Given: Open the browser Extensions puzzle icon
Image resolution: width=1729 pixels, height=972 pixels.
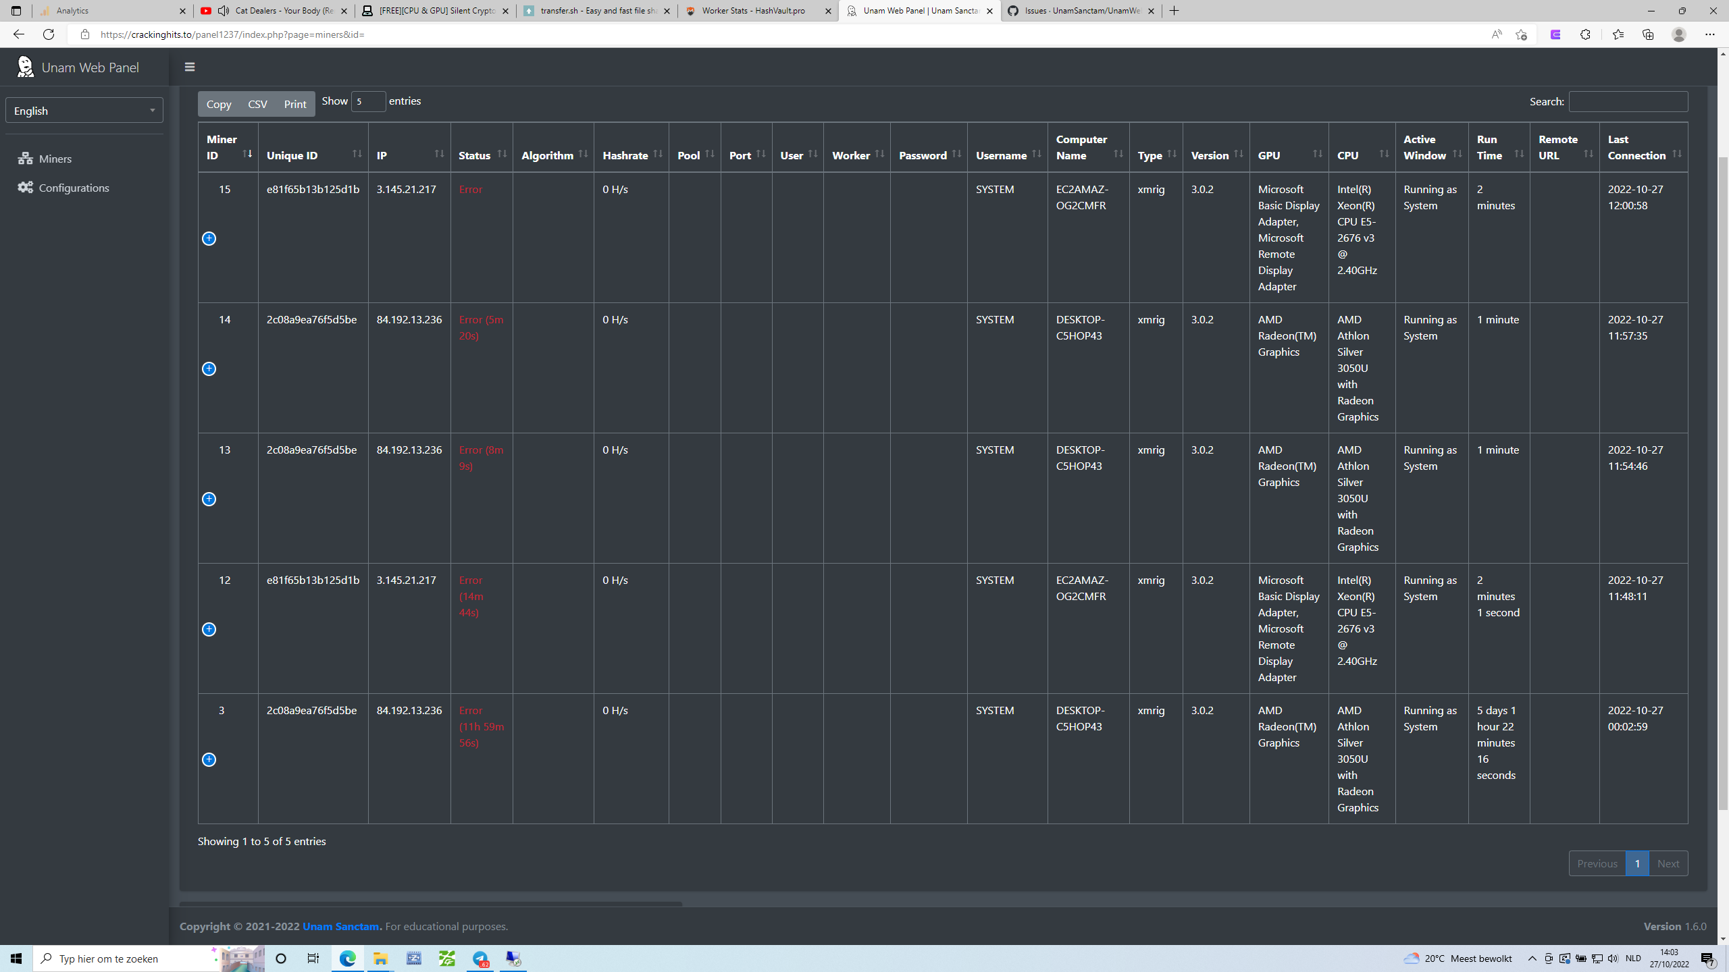Looking at the screenshot, I should [x=1586, y=34].
